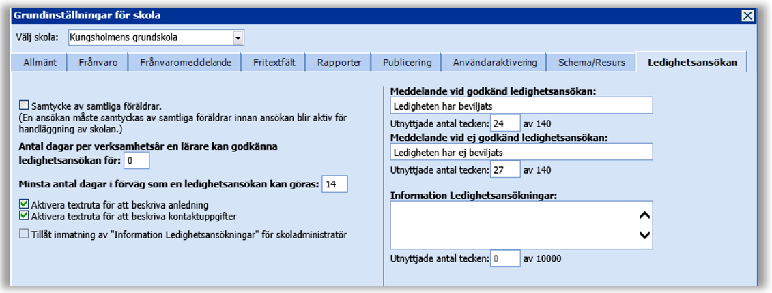772x293 pixels.
Task: Close the Grundinställningar för skola window
Action: 748,16
